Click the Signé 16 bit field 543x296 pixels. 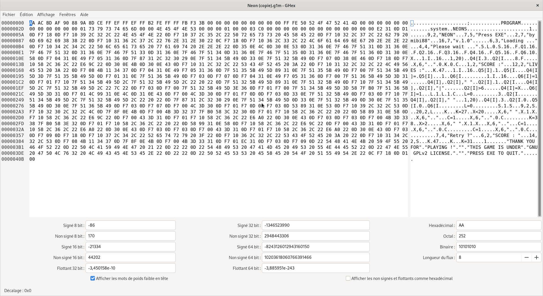tap(131, 247)
